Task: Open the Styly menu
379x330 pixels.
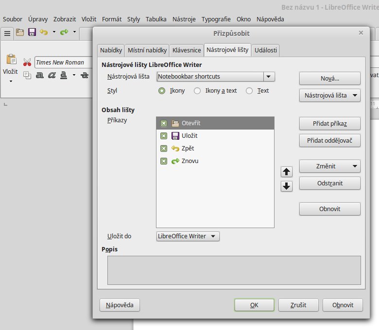Action: 134,19
